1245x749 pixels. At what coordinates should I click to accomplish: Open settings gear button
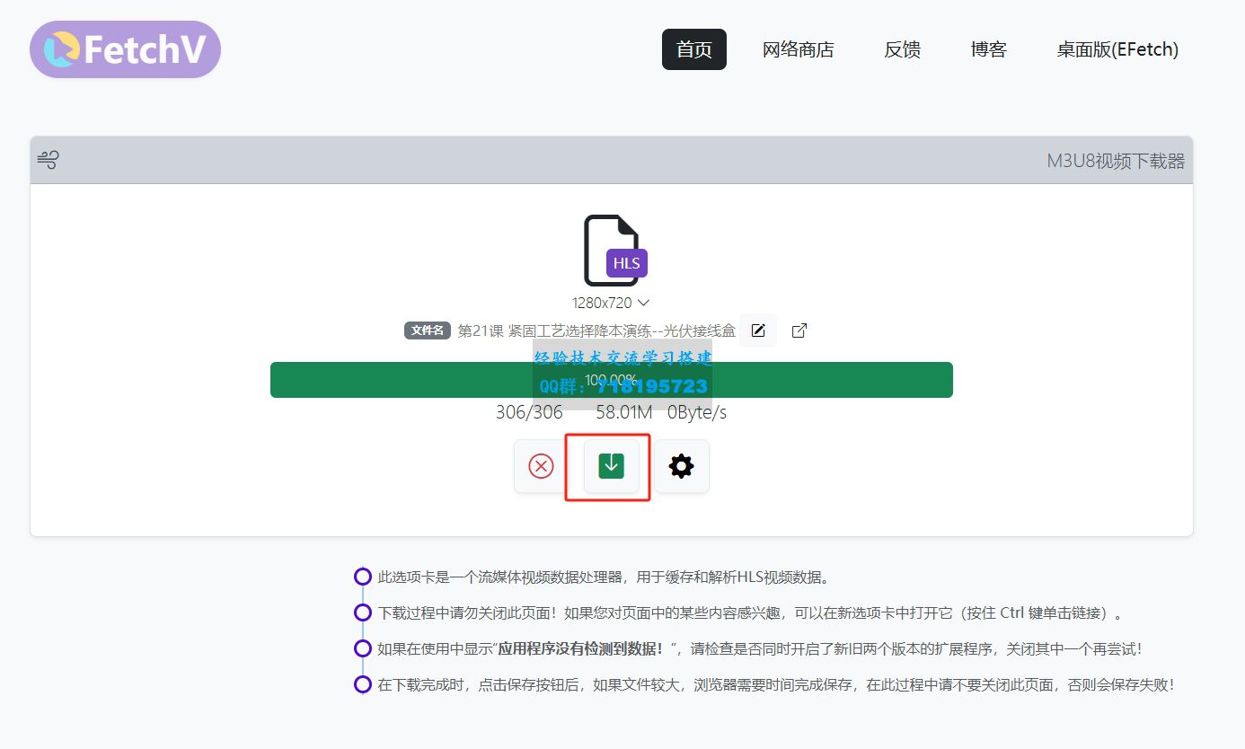(682, 466)
